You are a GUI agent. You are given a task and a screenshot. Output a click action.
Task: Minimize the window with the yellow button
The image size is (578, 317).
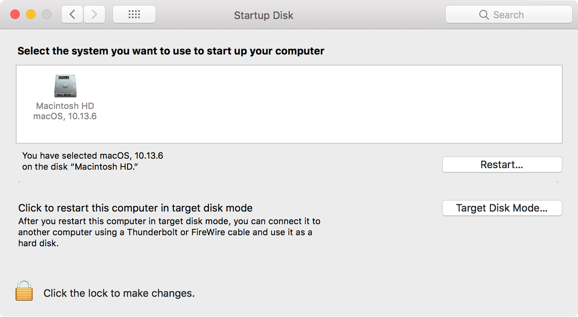click(x=31, y=15)
